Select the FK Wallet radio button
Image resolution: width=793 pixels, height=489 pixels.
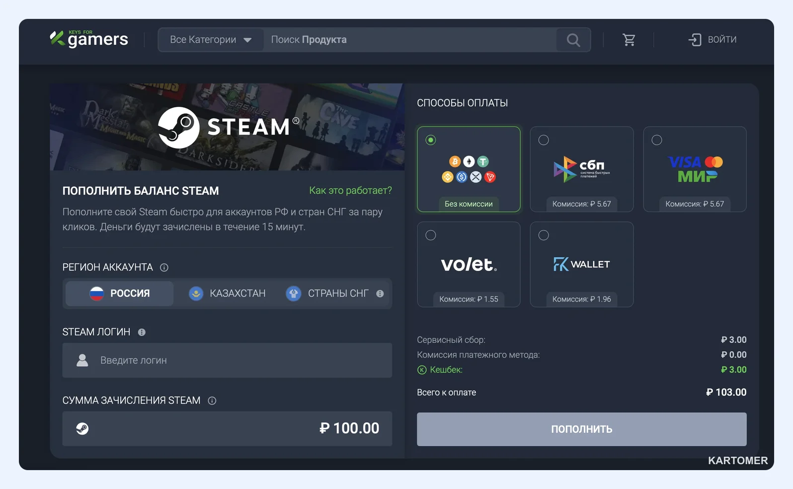(544, 235)
